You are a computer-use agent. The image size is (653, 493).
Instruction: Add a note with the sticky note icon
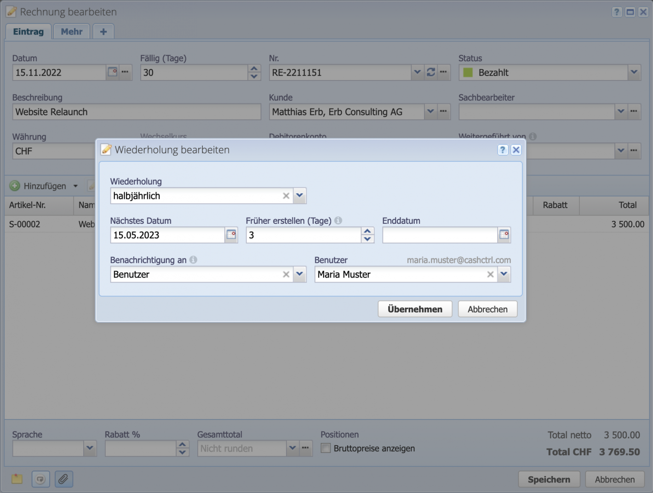17,479
